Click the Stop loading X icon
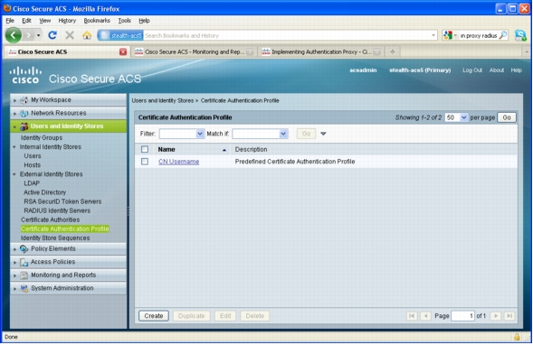 coord(70,35)
